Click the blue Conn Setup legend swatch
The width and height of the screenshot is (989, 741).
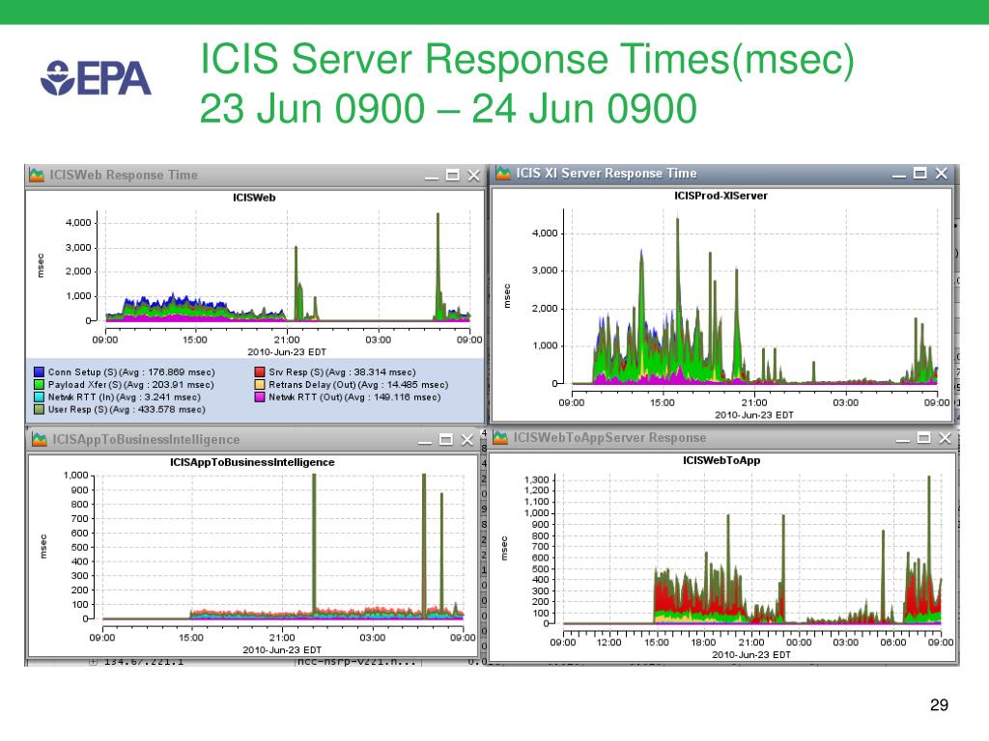pos(39,372)
